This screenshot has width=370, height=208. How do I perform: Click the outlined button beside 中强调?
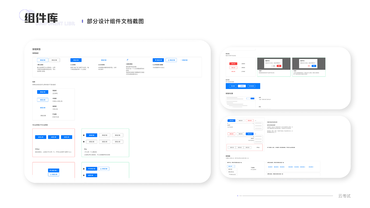43,100
